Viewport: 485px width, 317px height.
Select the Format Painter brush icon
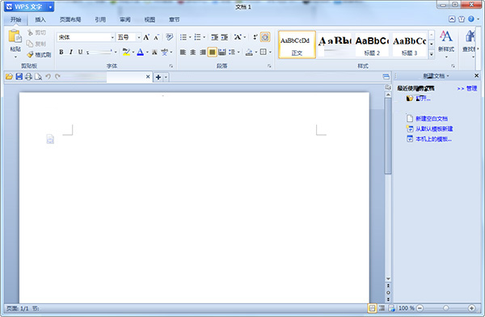tap(30, 55)
